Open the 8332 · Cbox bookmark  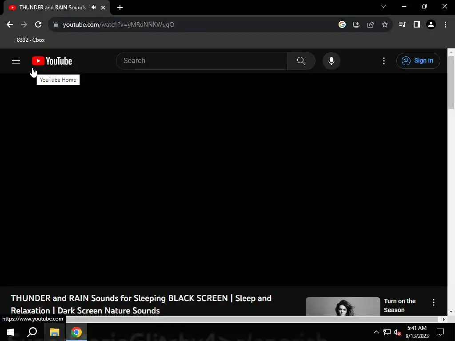tap(31, 40)
